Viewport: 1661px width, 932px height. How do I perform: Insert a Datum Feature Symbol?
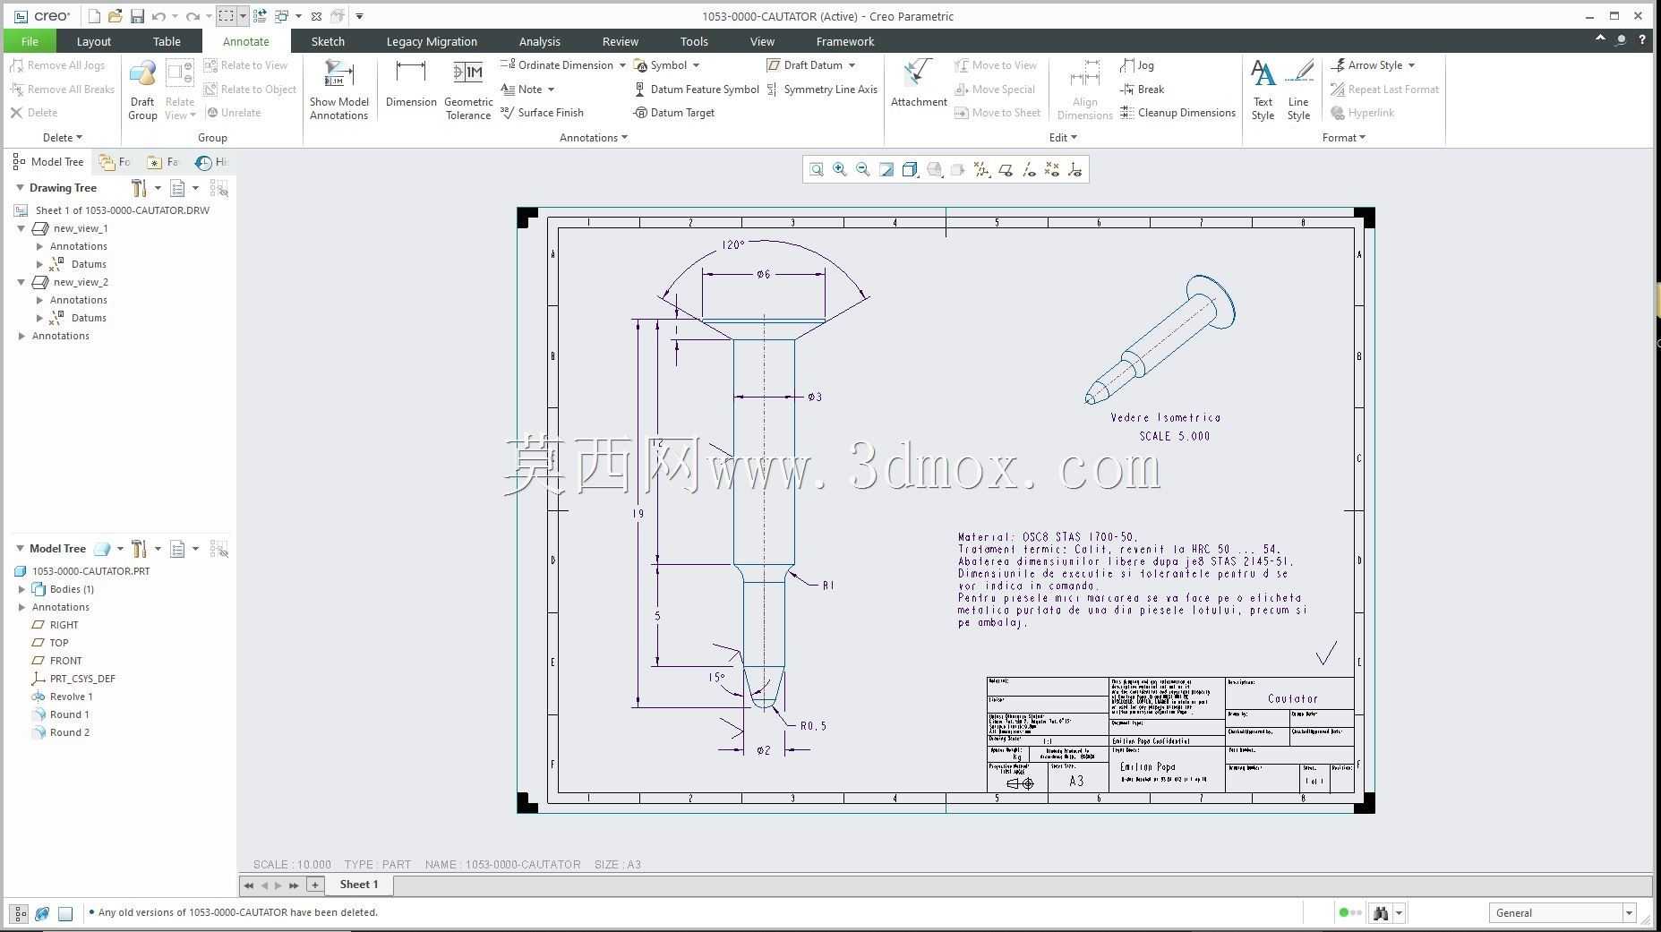point(697,90)
